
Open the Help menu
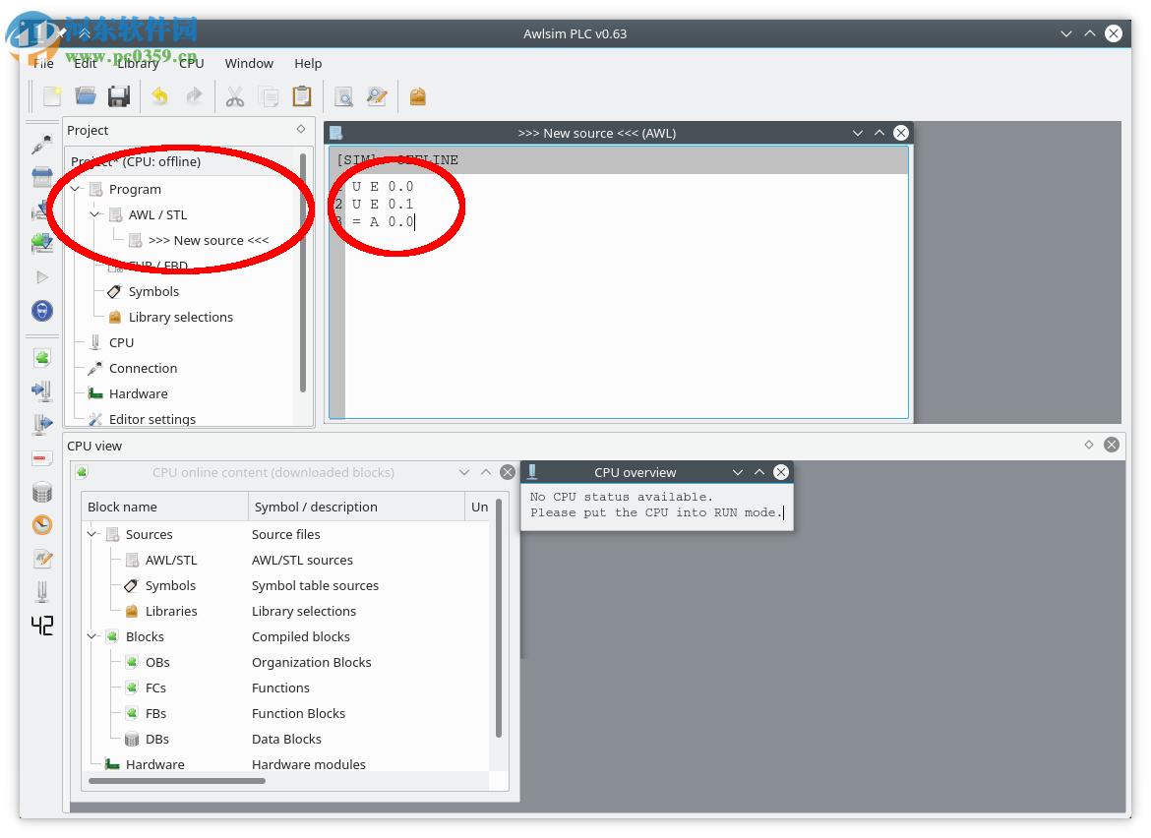308,63
